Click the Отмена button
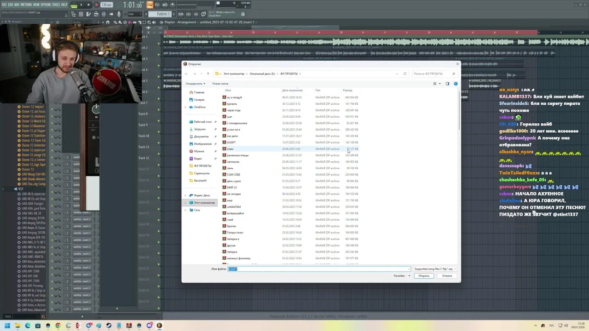 click(447, 276)
